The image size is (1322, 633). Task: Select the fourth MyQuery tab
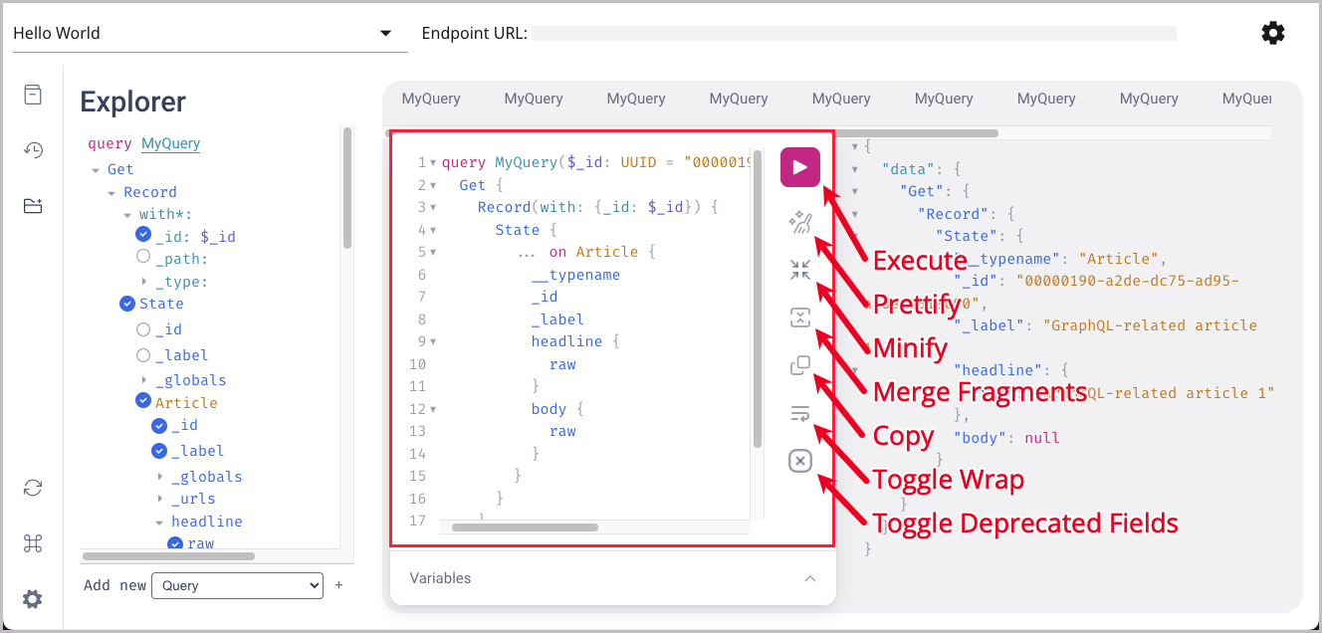tap(739, 99)
